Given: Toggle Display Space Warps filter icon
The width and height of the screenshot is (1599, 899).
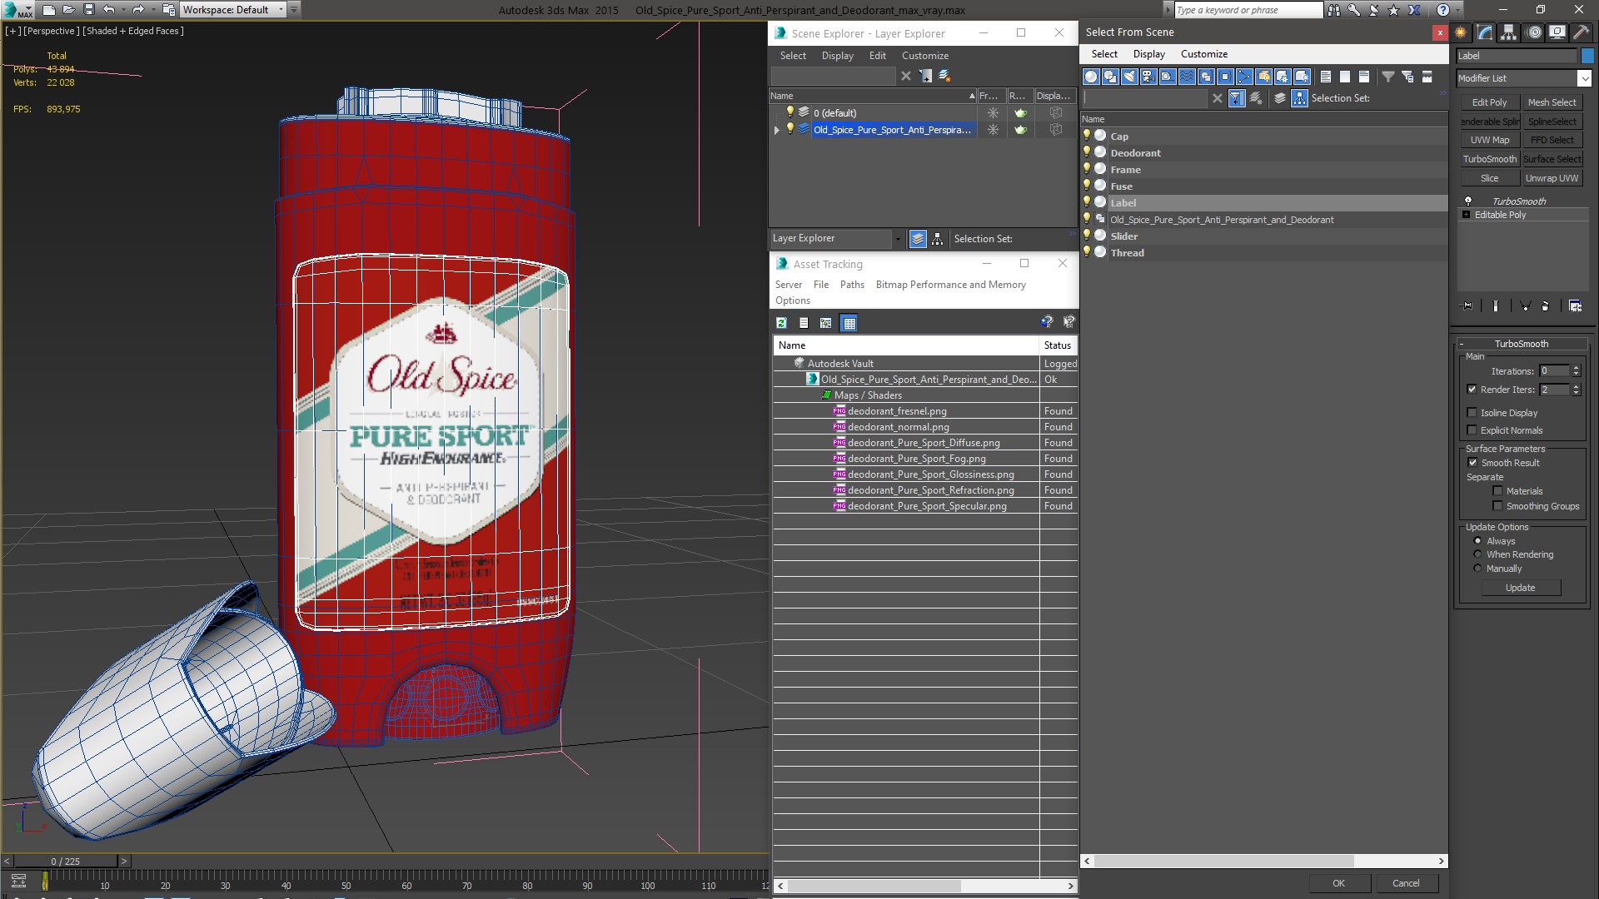Looking at the screenshot, I should tap(1187, 77).
